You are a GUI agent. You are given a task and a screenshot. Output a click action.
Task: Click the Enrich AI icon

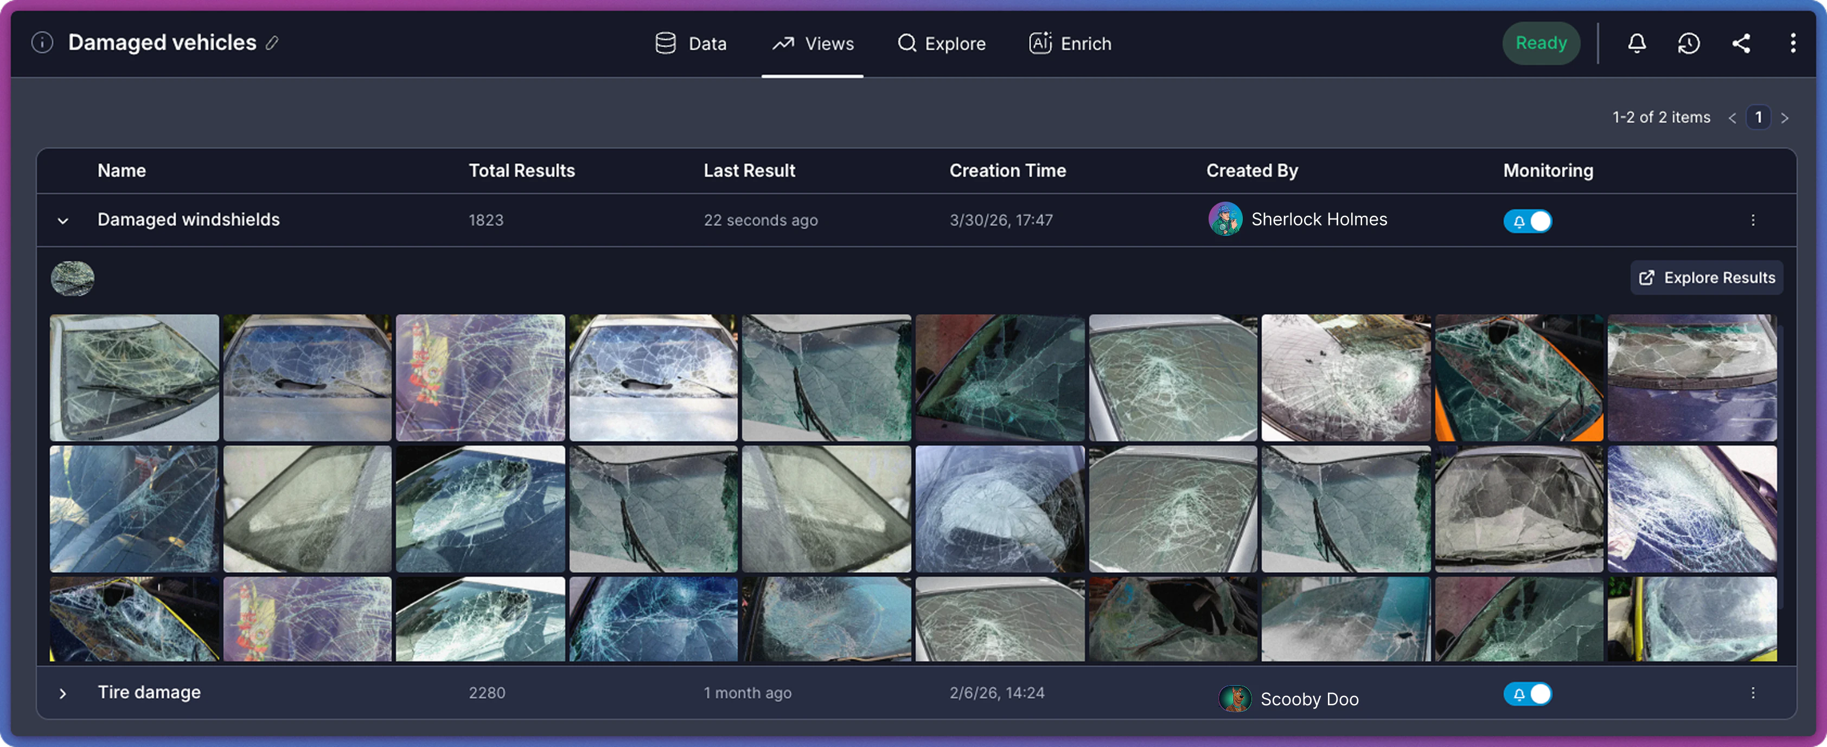point(1040,42)
